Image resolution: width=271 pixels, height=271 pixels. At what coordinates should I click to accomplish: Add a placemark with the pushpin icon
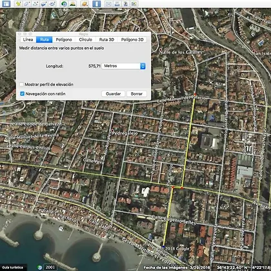click(x=19, y=4)
